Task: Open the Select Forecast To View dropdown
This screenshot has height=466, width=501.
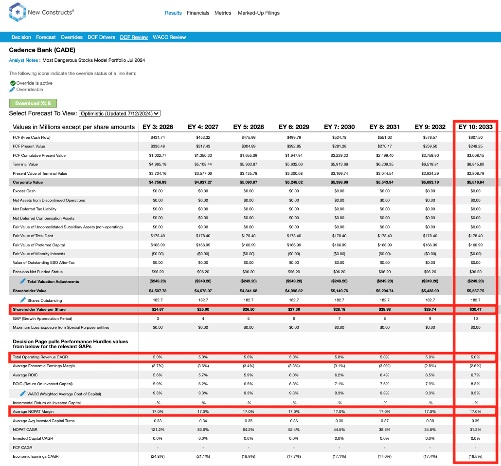Action: pos(119,113)
